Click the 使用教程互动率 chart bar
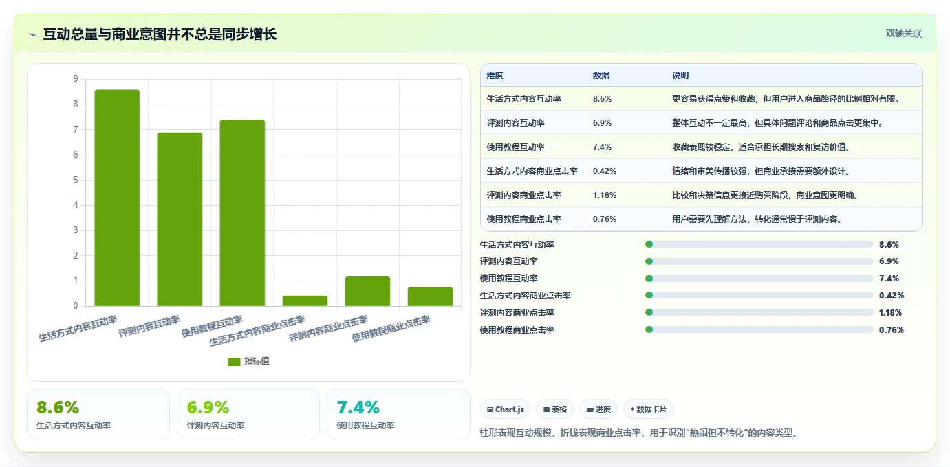 pos(242,213)
